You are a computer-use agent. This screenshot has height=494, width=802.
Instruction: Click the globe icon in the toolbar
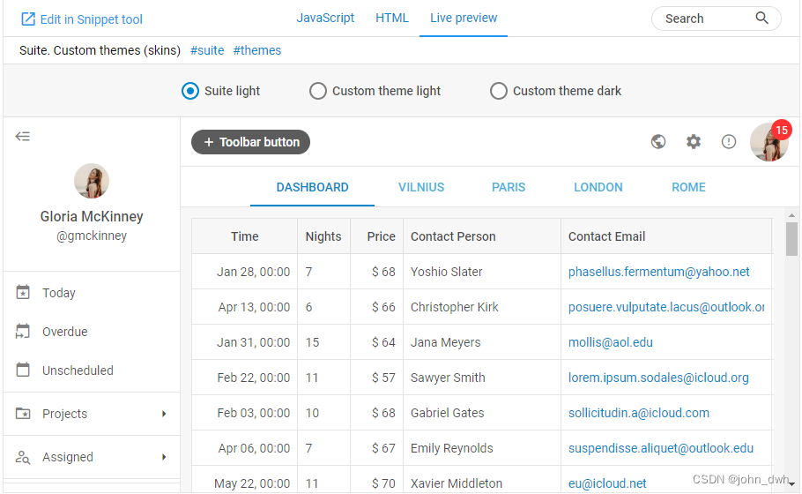click(658, 141)
